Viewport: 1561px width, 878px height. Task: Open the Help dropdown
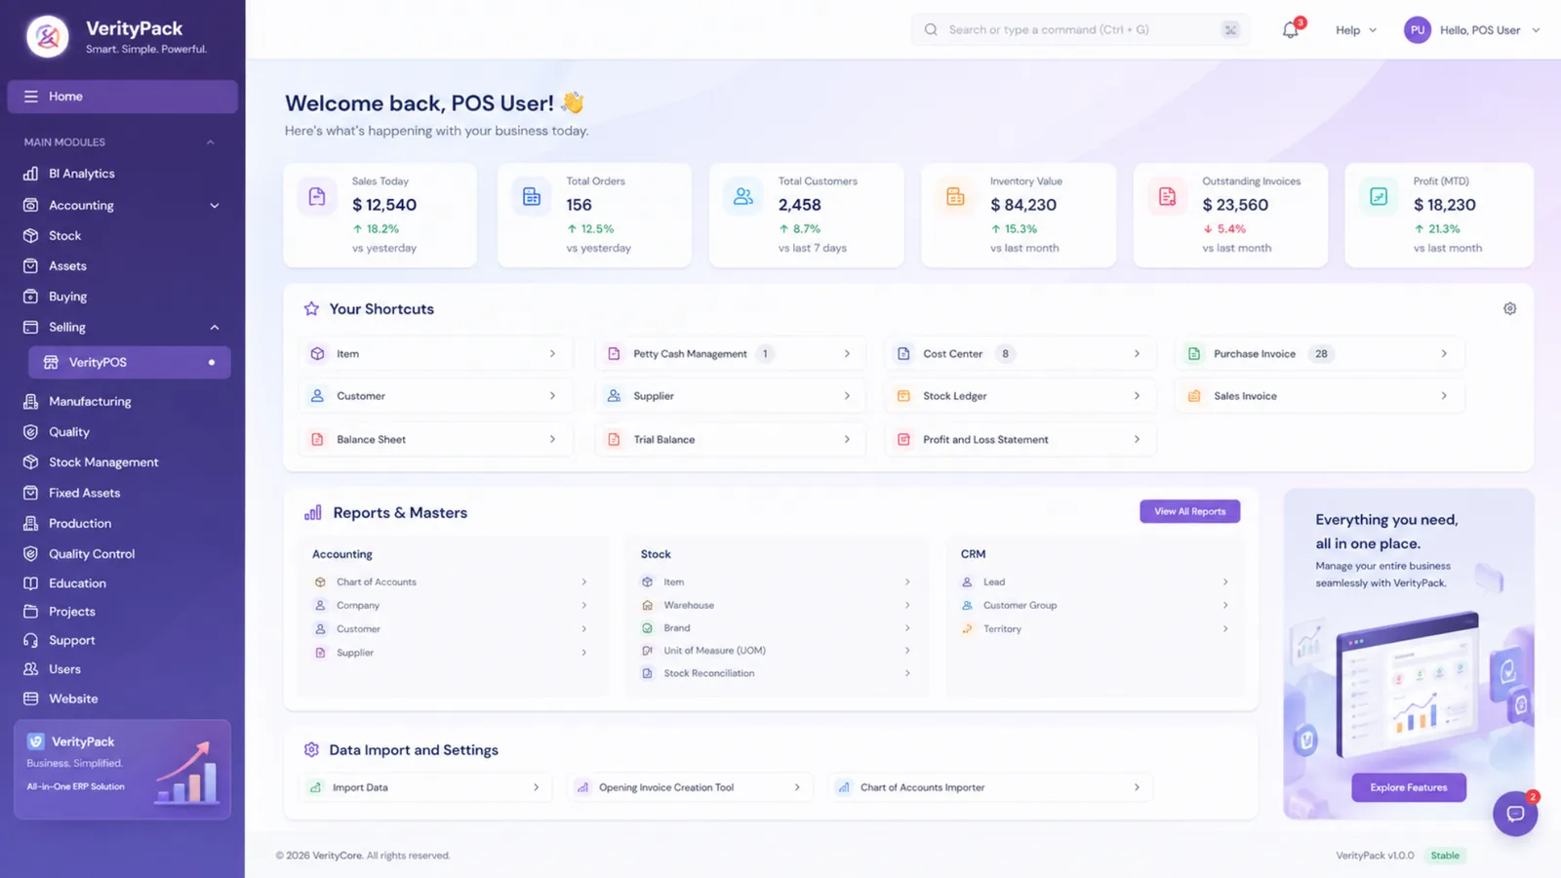coord(1356,30)
